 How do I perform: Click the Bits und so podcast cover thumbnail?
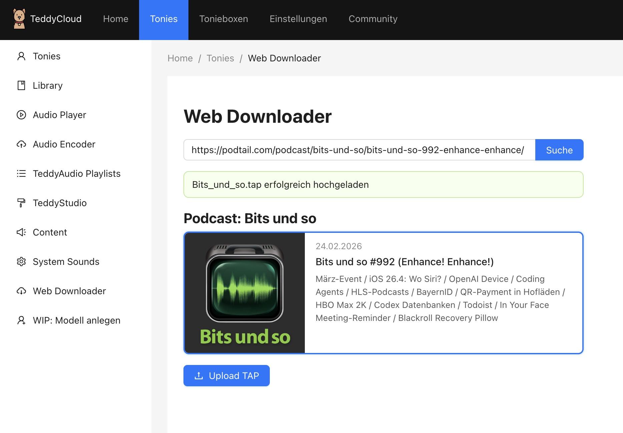pyautogui.click(x=245, y=293)
